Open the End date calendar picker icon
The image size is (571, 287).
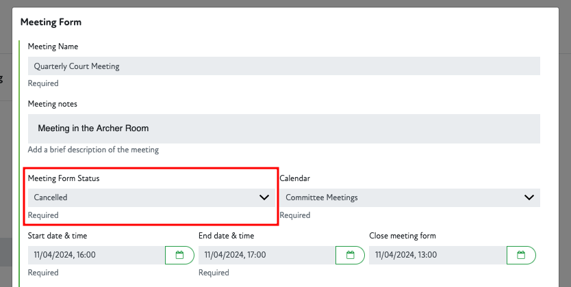click(350, 255)
